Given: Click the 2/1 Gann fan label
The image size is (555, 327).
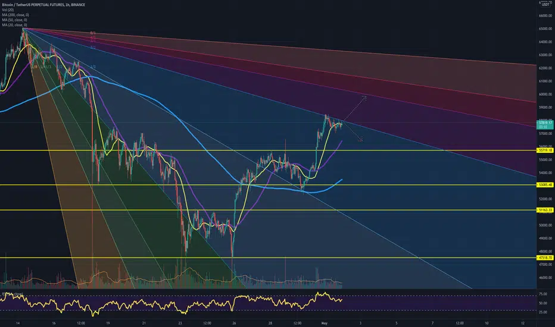Looking at the screenshot, I should [x=93, y=48].
